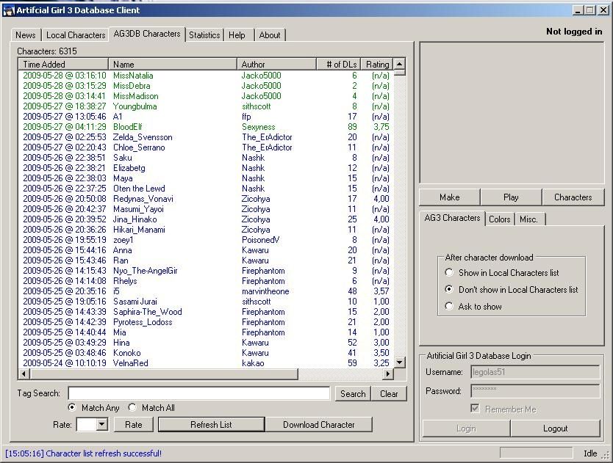Viewport: 613px width, 463px height.
Task: Click the list scroll down arrow
Action: (x=399, y=362)
